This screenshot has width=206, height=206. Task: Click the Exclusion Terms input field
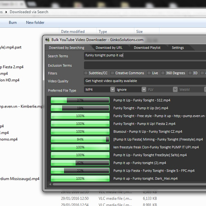145,65
